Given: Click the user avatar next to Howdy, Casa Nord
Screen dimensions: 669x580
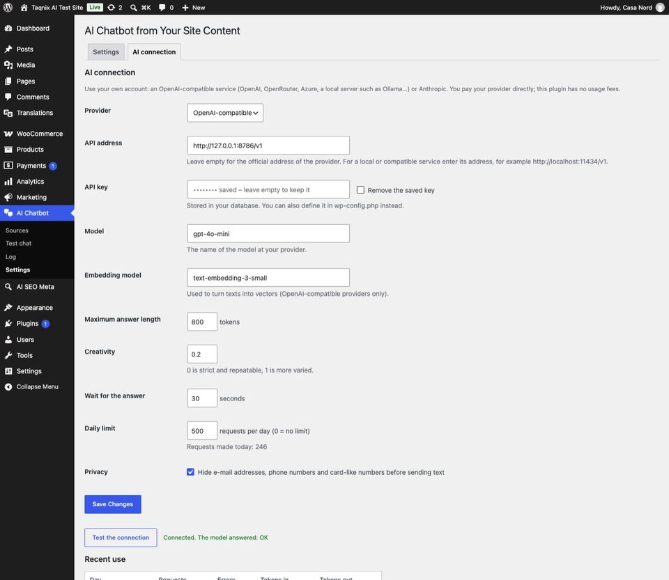Looking at the screenshot, I should [x=660, y=7].
